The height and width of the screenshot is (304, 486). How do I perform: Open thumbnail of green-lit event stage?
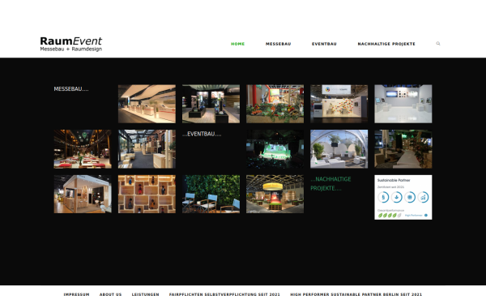(275, 149)
